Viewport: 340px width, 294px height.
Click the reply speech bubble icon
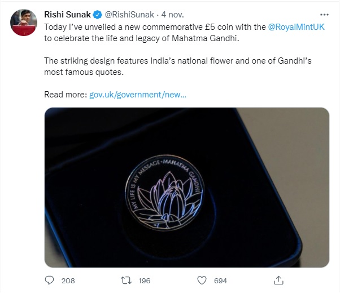tap(50, 280)
